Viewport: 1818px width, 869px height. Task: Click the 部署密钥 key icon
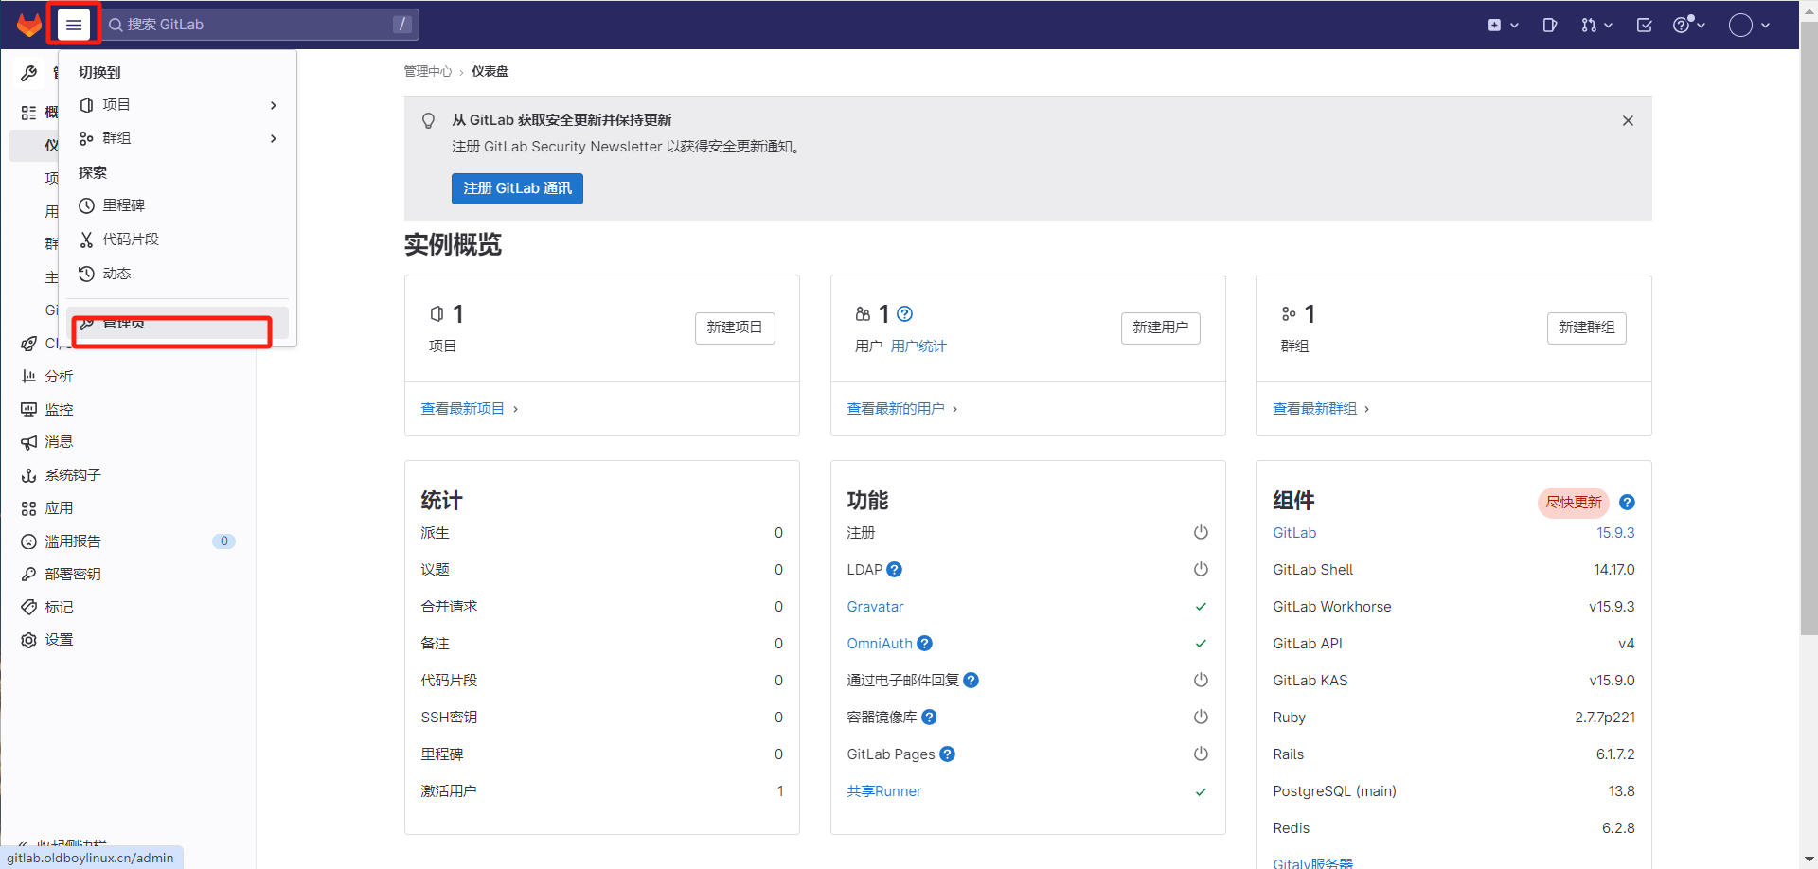28,575
